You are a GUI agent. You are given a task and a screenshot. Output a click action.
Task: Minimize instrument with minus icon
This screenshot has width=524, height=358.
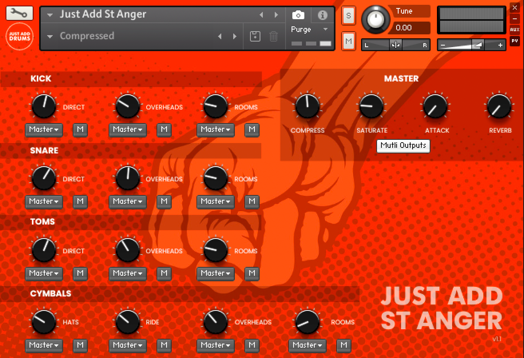(x=514, y=19)
